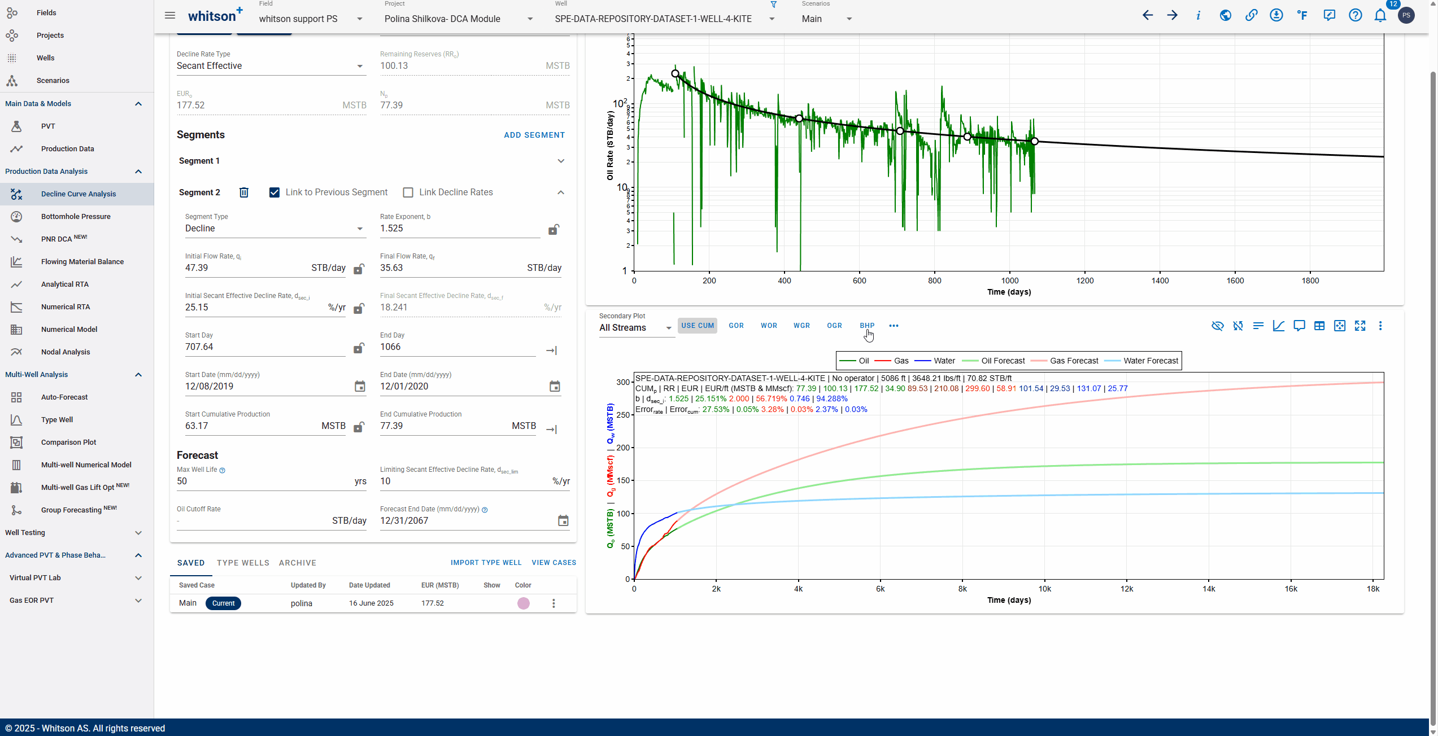Toggle the Initial Flow Rate lock
Image resolution: width=1438 pixels, height=736 pixels.
[x=359, y=269]
